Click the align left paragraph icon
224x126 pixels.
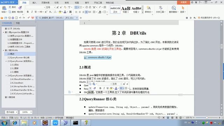click(76, 12)
